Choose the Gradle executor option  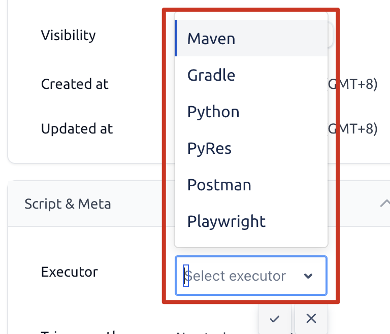(x=211, y=75)
